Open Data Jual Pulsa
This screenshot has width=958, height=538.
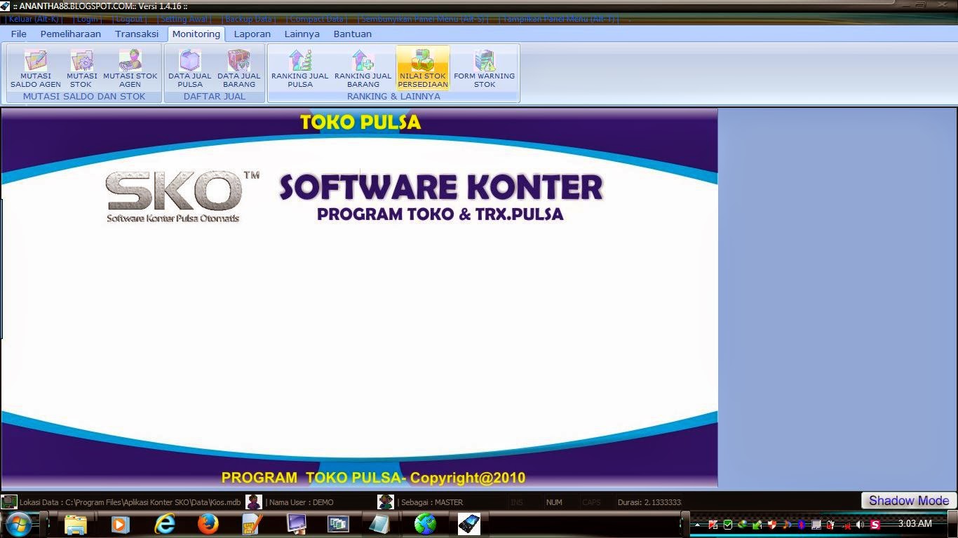[x=189, y=69]
